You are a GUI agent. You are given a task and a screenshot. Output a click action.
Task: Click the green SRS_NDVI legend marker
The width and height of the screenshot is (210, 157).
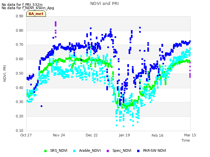pos(46,151)
